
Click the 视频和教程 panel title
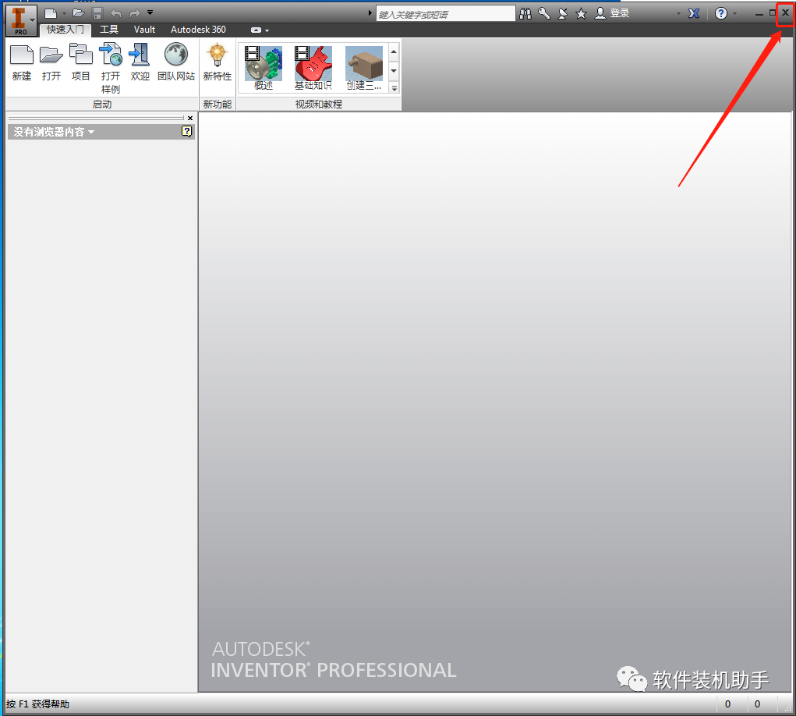pyautogui.click(x=319, y=104)
